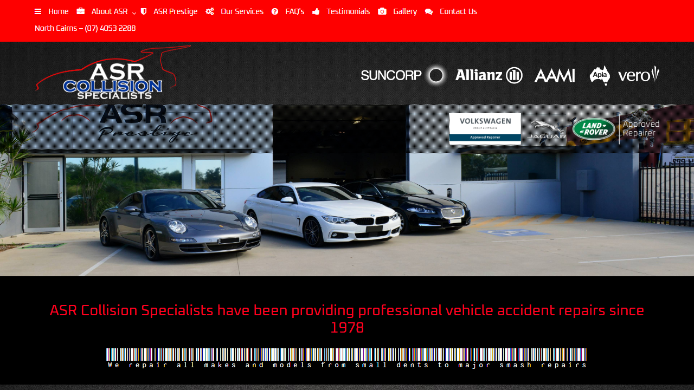Viewport: 694px width, 390px height.
Task: Click the Allianz insurer logo
Action: click(x=489, y=75)
